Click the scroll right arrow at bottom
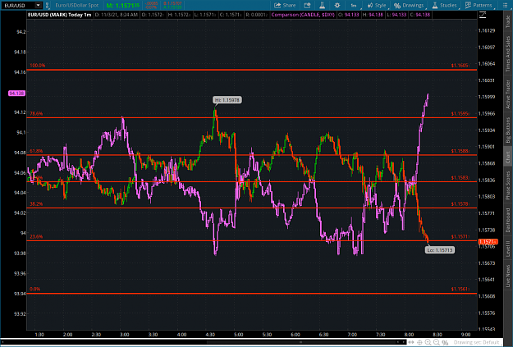Screen dimensions: 513x347 click(403, 342)
